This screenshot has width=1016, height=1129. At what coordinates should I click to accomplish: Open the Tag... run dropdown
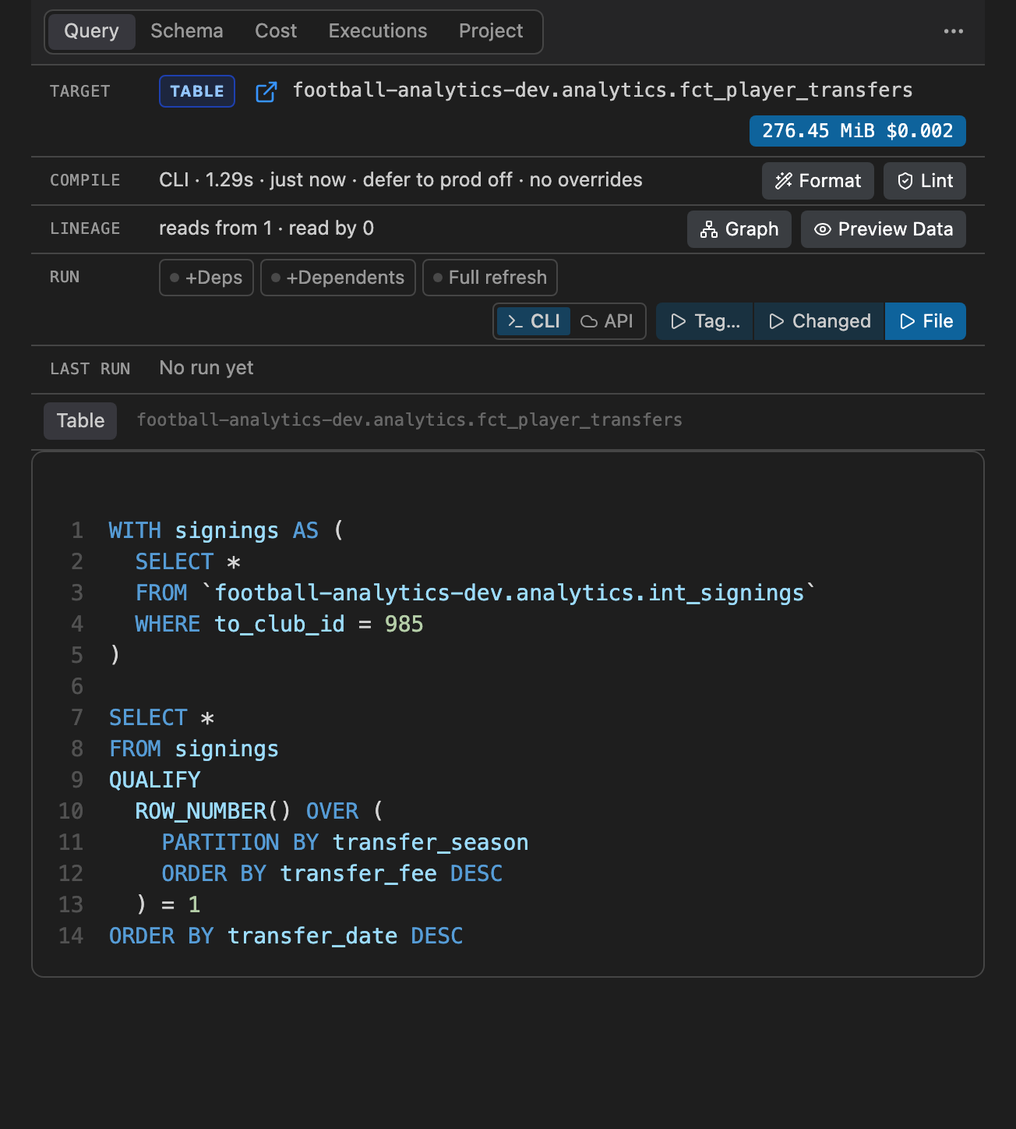click(705, 321)
